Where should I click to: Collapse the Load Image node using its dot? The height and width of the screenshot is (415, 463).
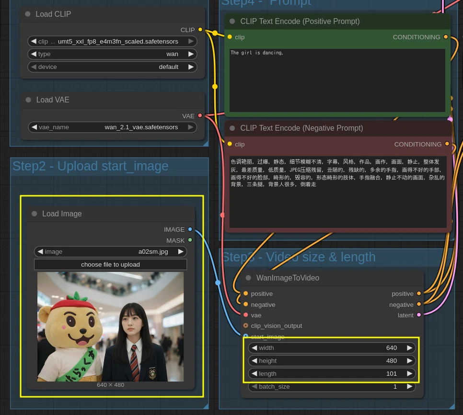[34, 213]
